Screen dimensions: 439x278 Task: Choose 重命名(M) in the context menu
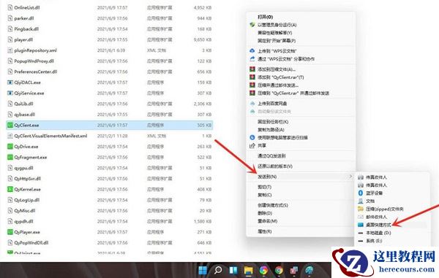click(x=267, y=221)
